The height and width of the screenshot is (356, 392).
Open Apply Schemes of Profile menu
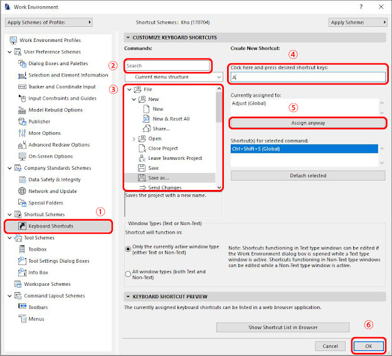[x=49, y=22]
